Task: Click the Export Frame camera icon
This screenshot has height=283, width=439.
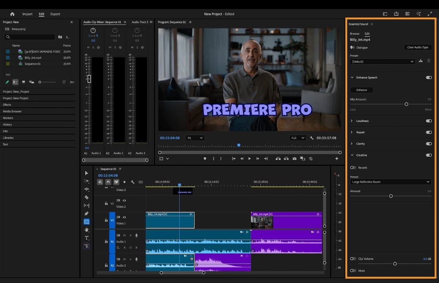Action: pyautogui.click(x=294, y=158)
